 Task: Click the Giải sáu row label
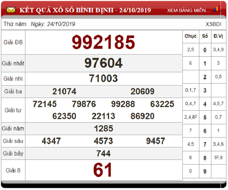[13, 141]
